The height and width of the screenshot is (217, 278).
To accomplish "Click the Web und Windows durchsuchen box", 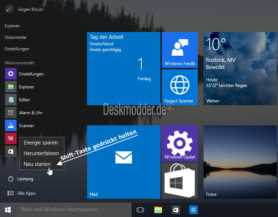I will pyautogui.click(x=74, y=210).
